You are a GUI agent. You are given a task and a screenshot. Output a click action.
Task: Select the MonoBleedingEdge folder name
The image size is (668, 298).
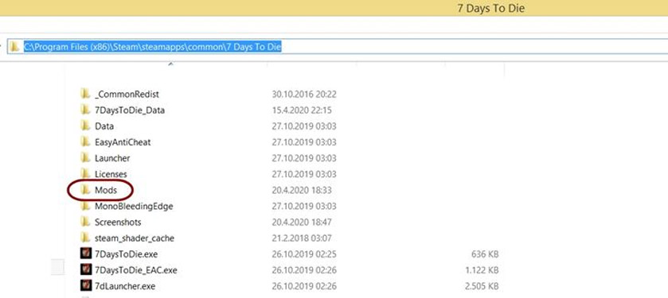(134, 207)
